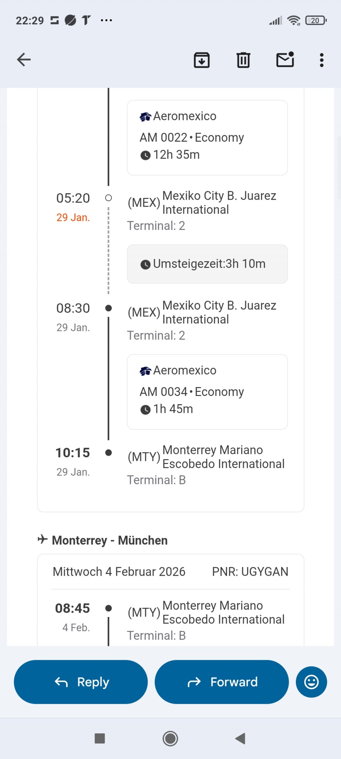Tap the AM 0022 Economy flight card

point(207,138)
